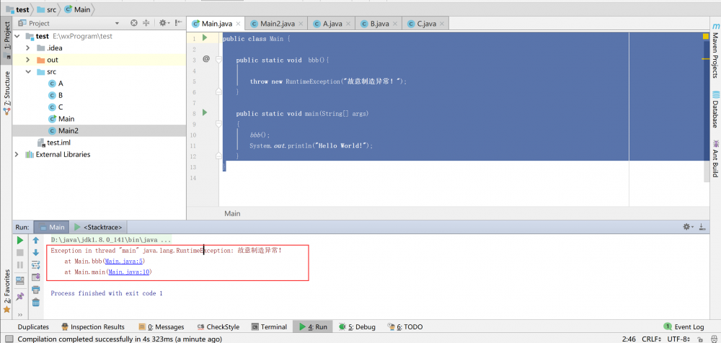This screenshot has height=343, width=721.
Task: Expand External Libraries node
Action: tap(17, 154)
